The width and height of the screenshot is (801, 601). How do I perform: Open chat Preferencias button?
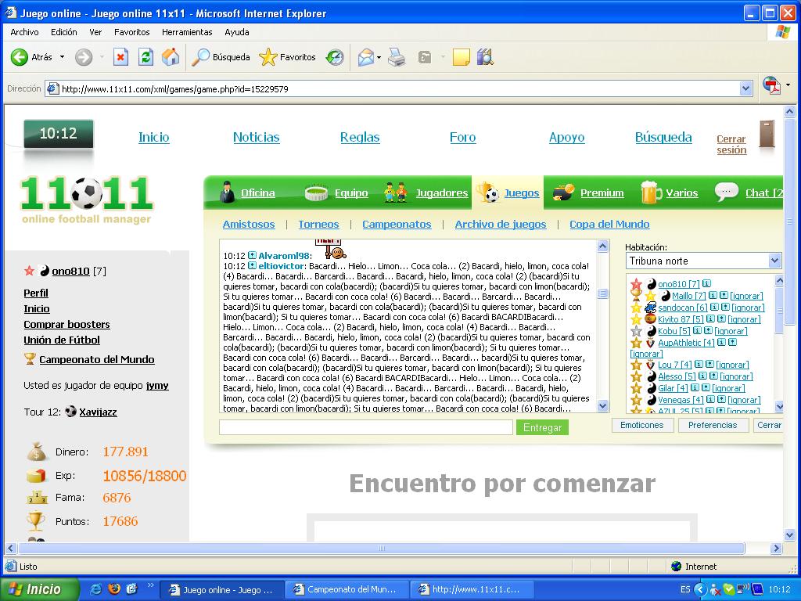tap(713, 425)
